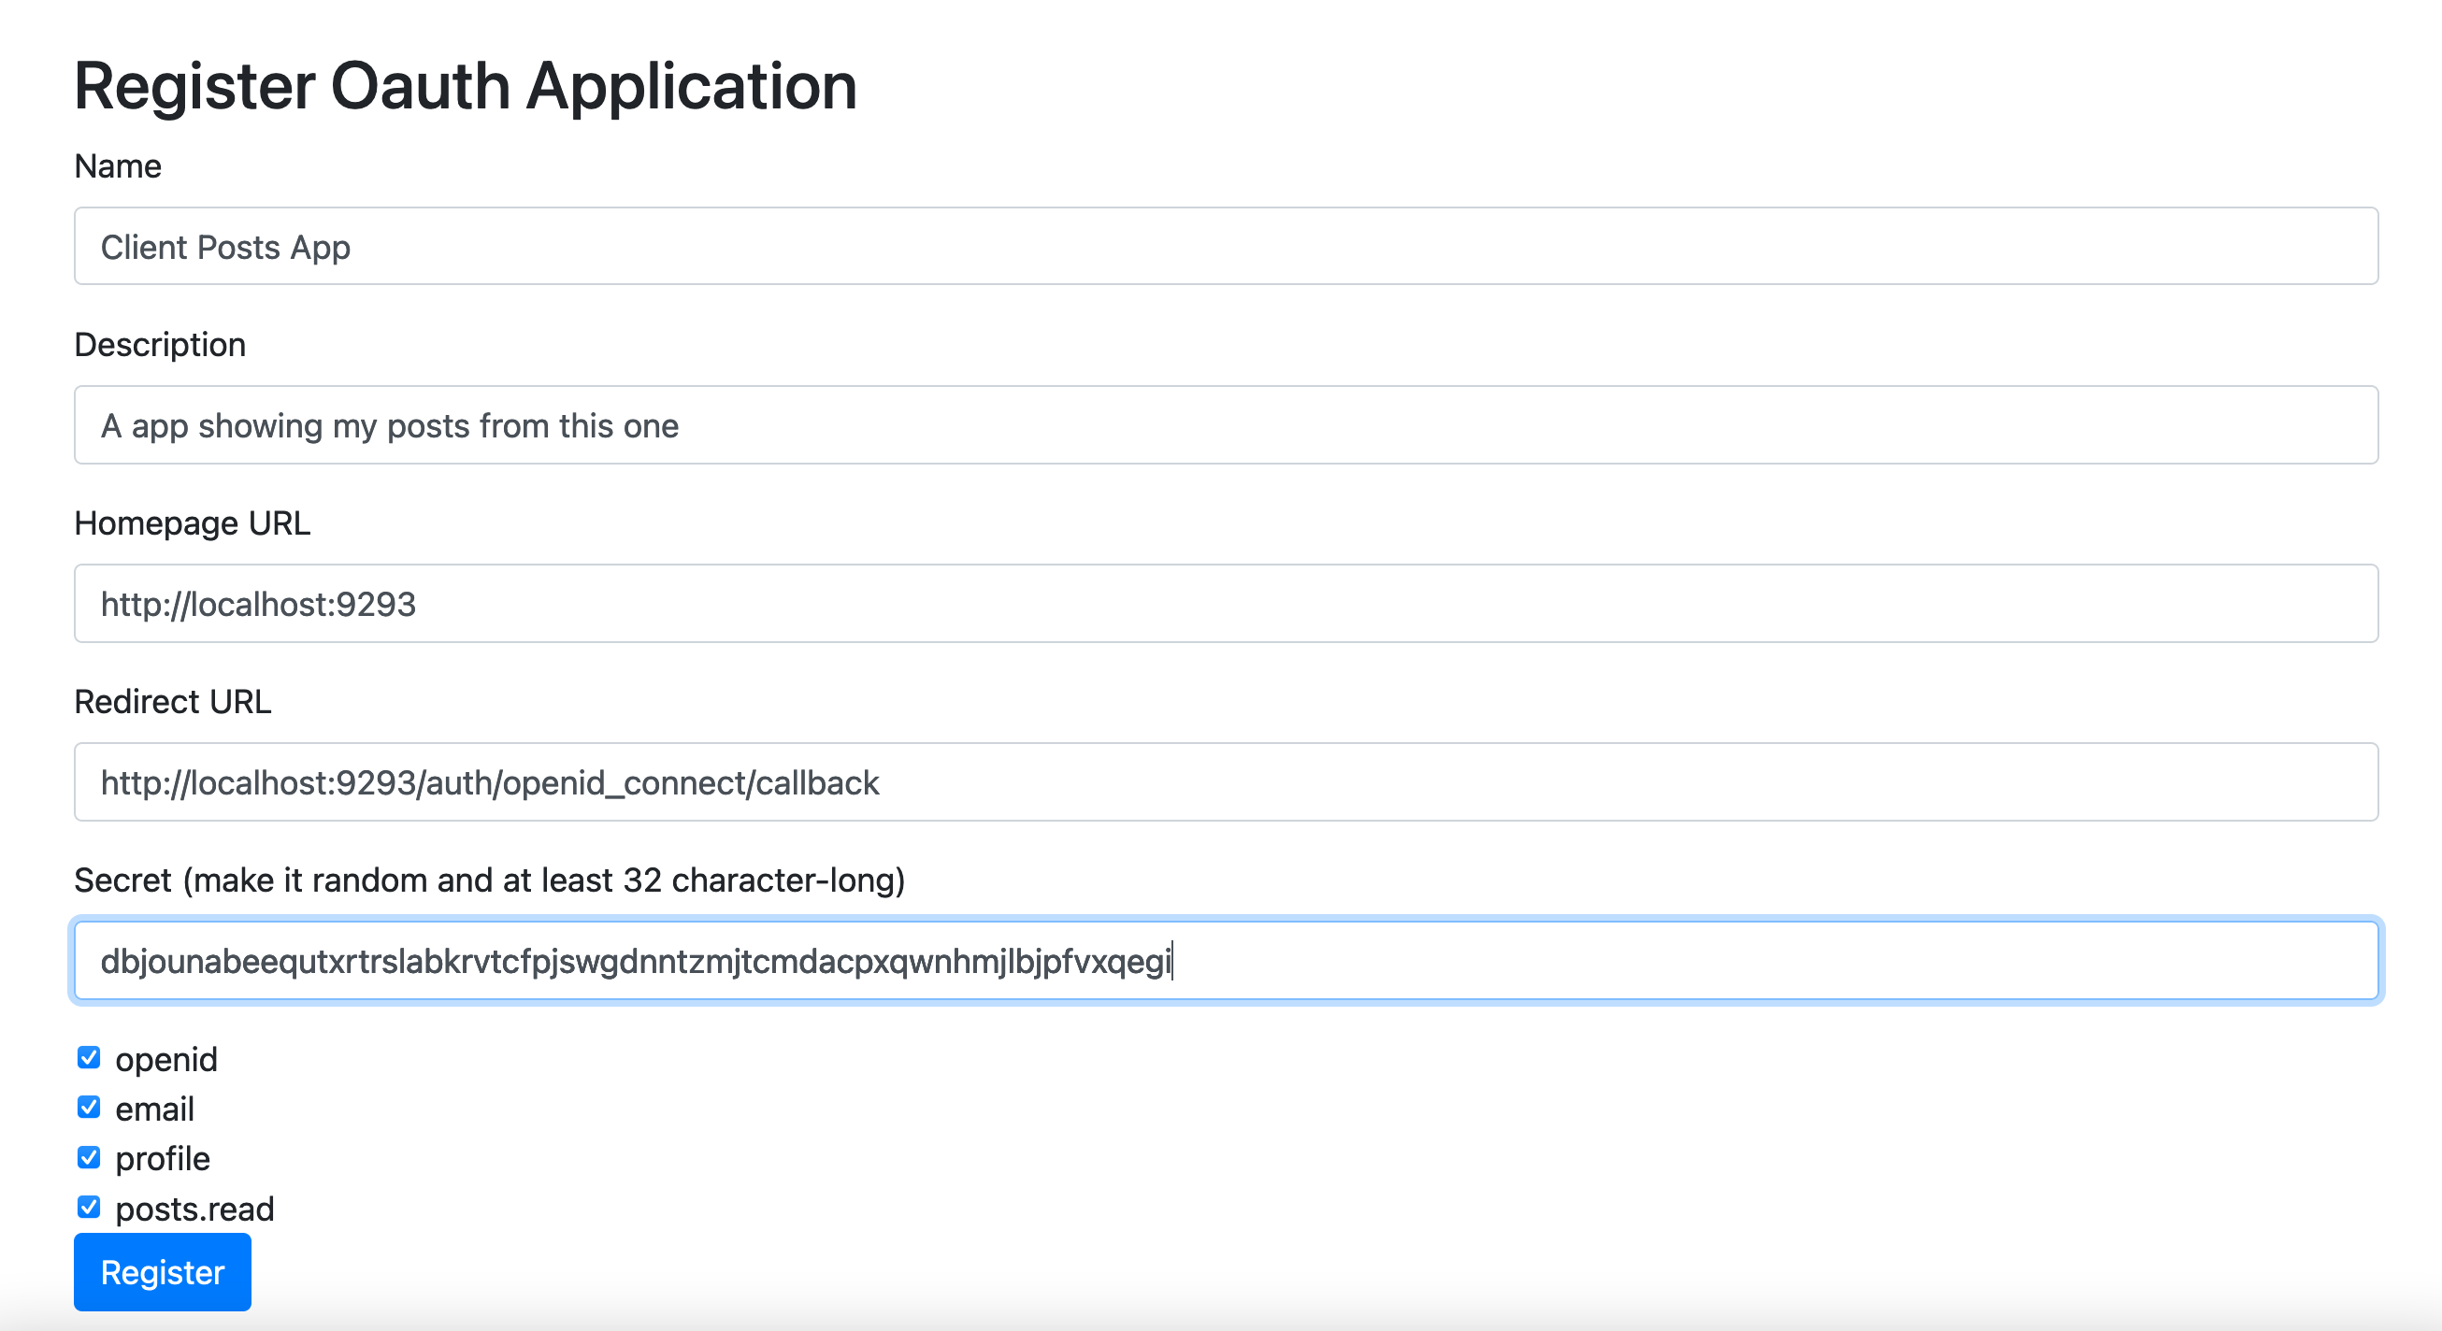Focus the Name input field
The image size is (2442, 1331).
(x=1225, y=247)
